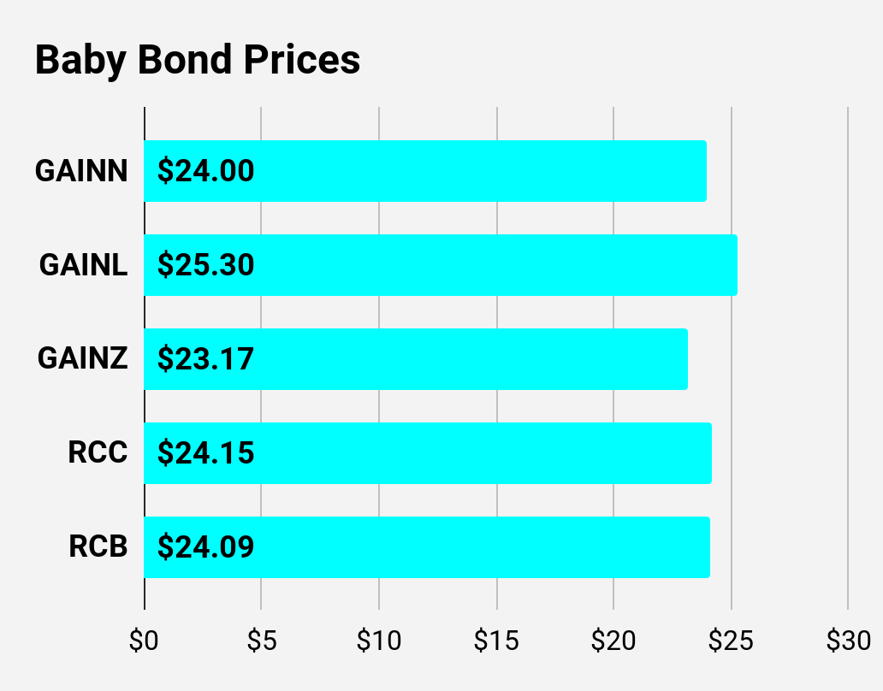The image size is (883, 691).
Task: Click the right end of the GAINL bar
Action: [734, 265]
